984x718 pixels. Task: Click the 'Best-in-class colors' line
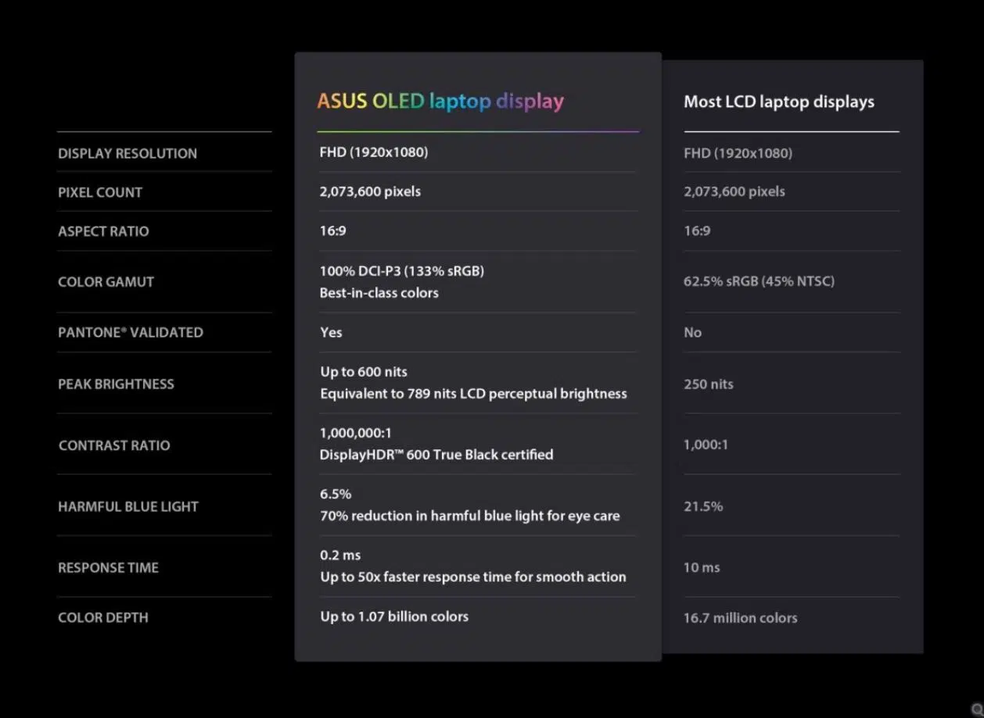379,293
